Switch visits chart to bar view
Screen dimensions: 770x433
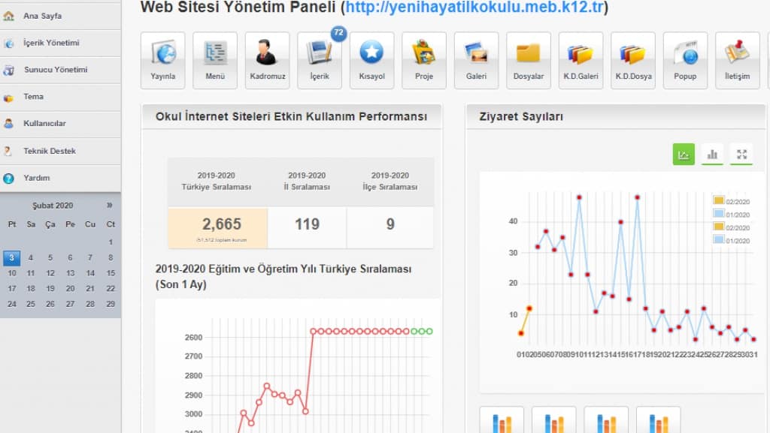712,155
